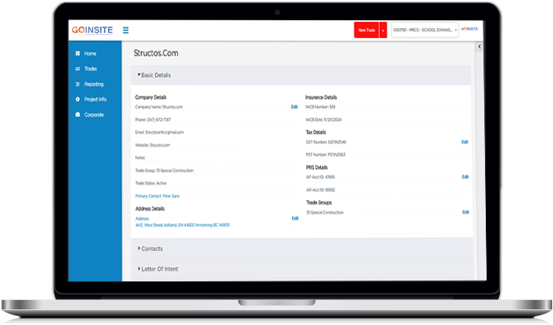Open the New Trade split-button arrow
Image resolution: width=553 pixels, height=325 pixels.
[x=383, y=30]
